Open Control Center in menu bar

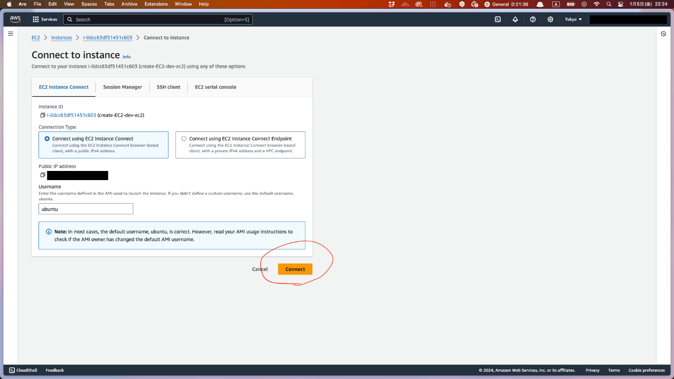click(620, 4)
